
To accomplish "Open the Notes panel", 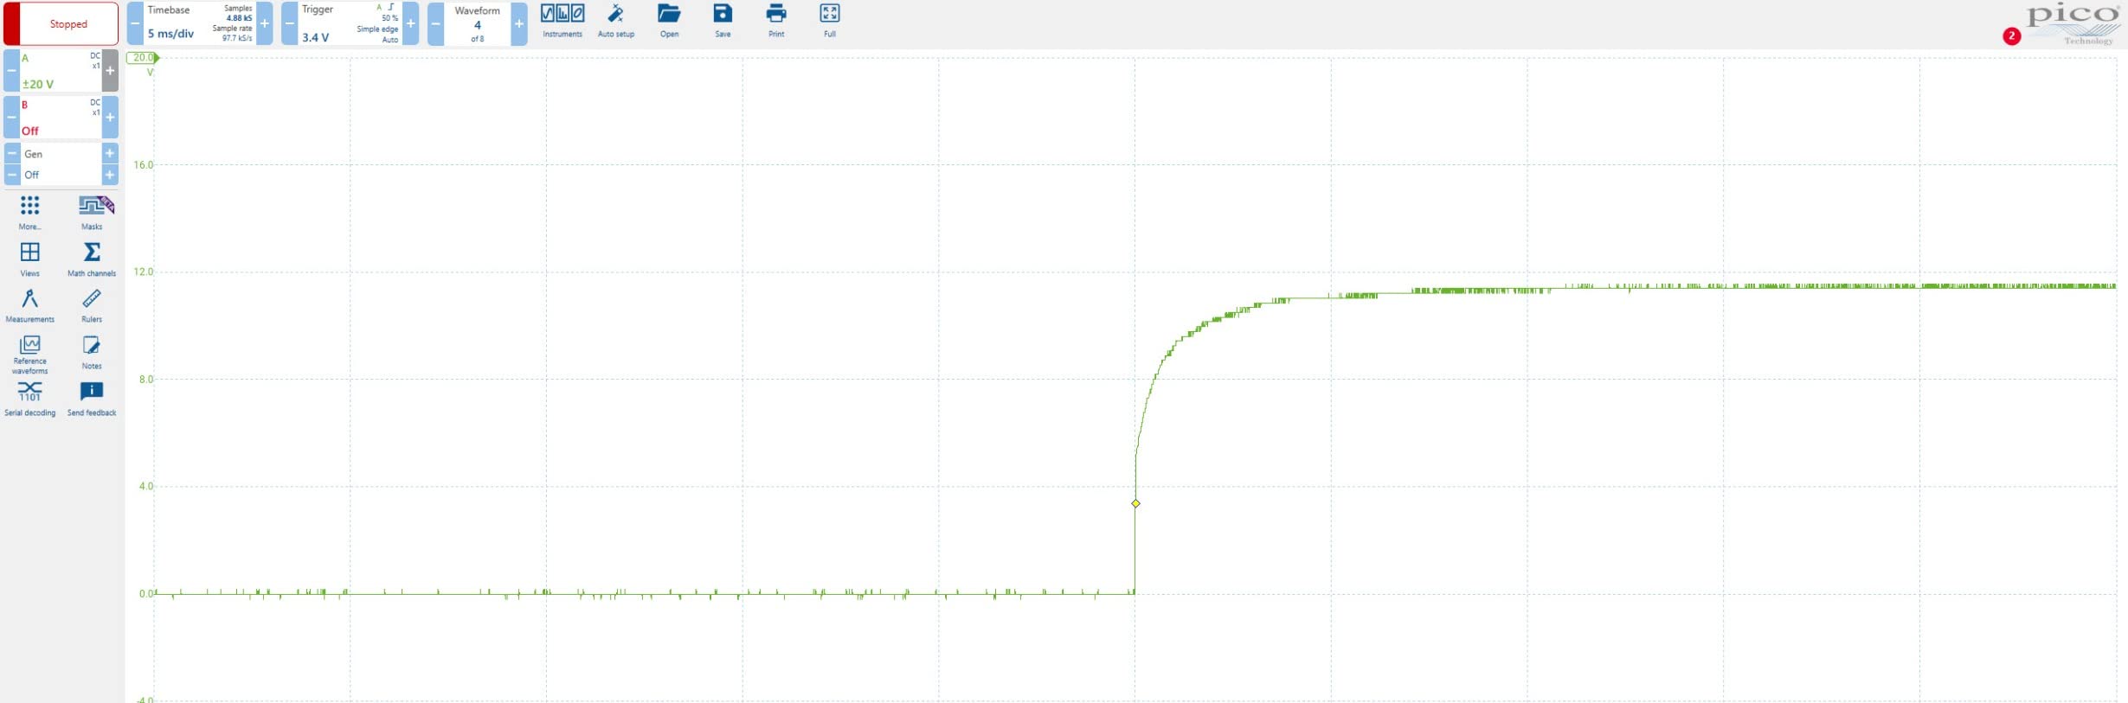I will pyautogui.click(x=92, y=353).
